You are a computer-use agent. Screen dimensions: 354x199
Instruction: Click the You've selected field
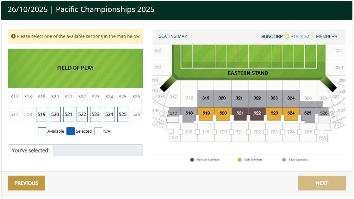(98, 150)
